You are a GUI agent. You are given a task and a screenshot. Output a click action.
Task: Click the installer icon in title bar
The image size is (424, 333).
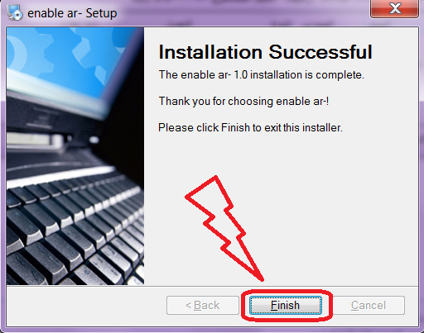tap(15, 12)
